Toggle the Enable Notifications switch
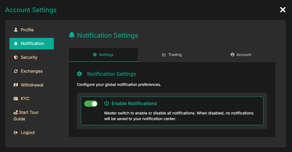The width and height of the screenshot is (292, 152). coord(91,104)
